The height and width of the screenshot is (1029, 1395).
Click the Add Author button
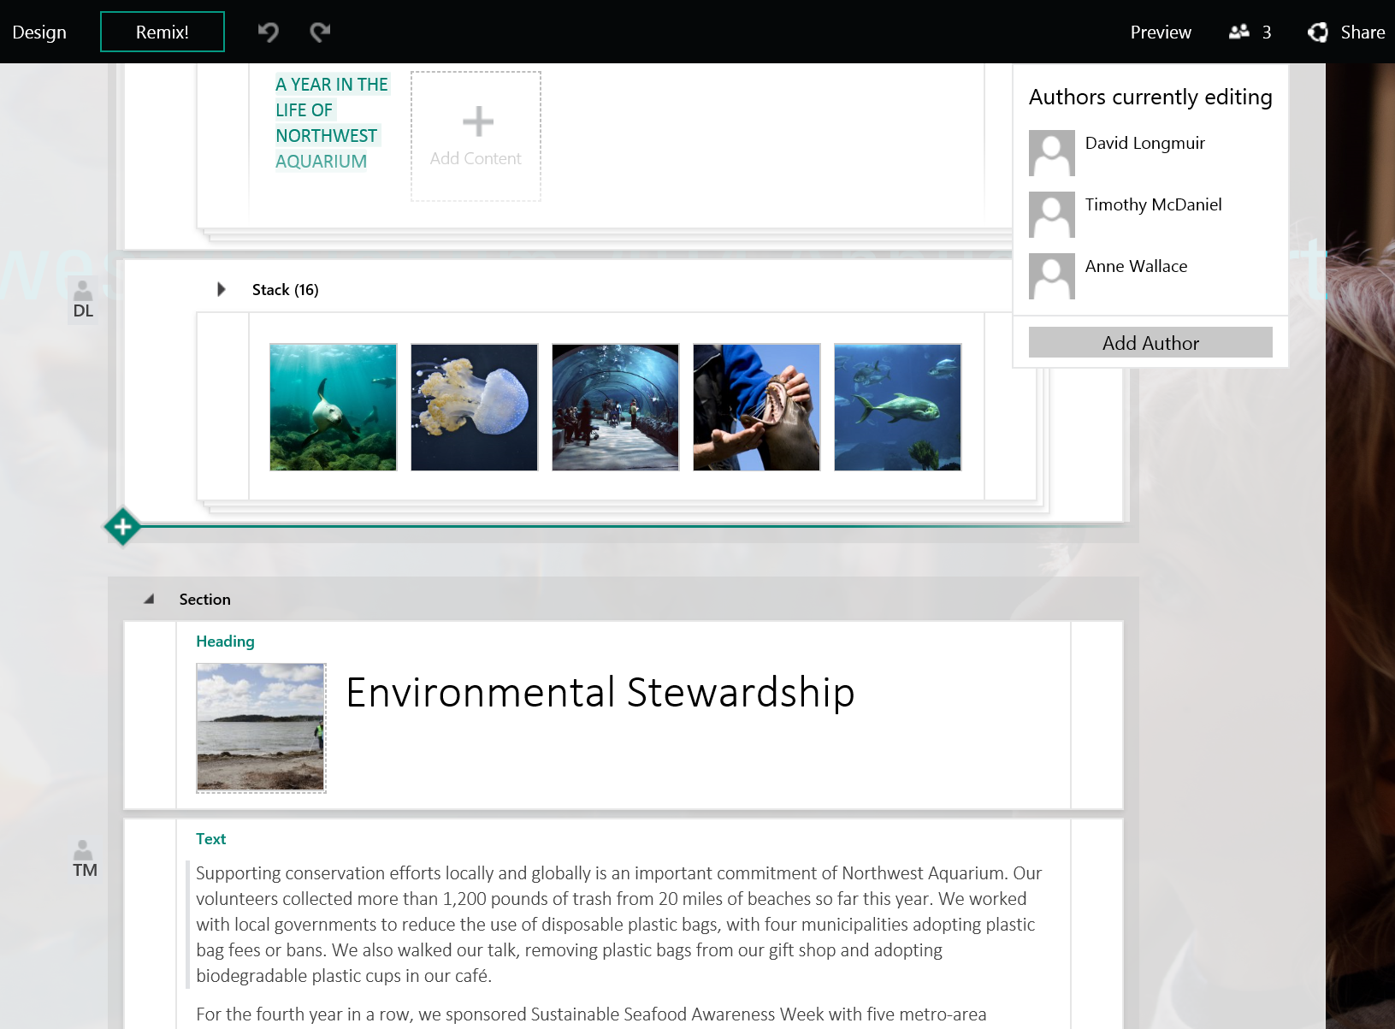tap(1150, 342)
